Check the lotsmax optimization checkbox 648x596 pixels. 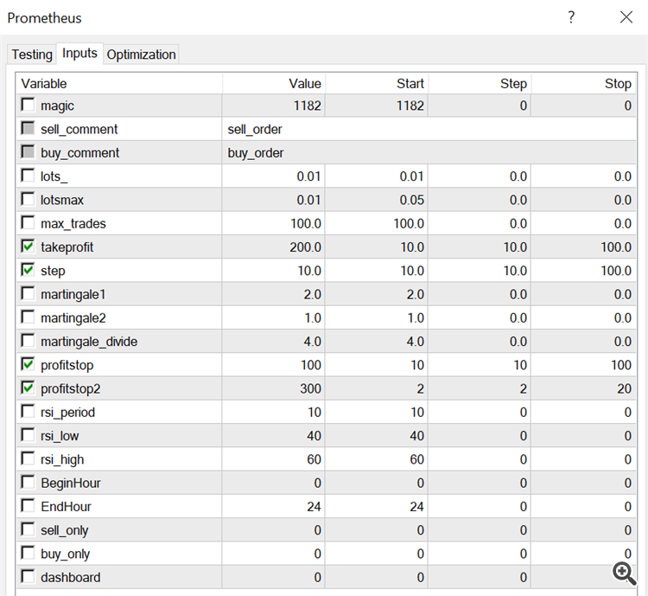point(28,199)
